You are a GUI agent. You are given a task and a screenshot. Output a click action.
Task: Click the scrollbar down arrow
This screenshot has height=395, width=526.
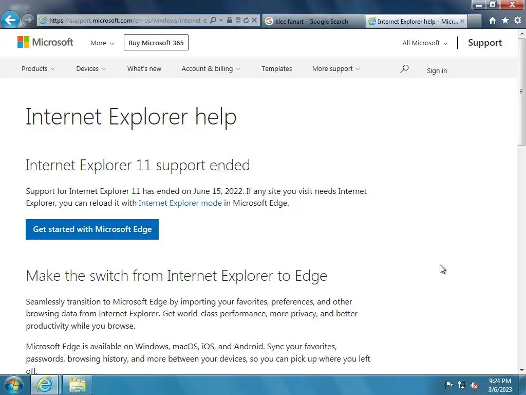click(522, 370)
